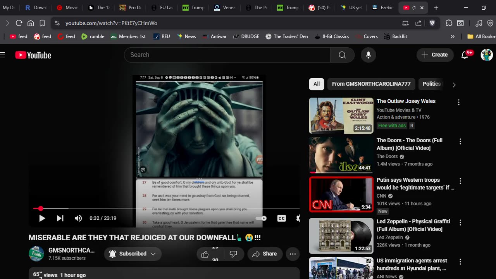Switch to the Pro D browser tab
496x279 pixels.
[131, 8]
